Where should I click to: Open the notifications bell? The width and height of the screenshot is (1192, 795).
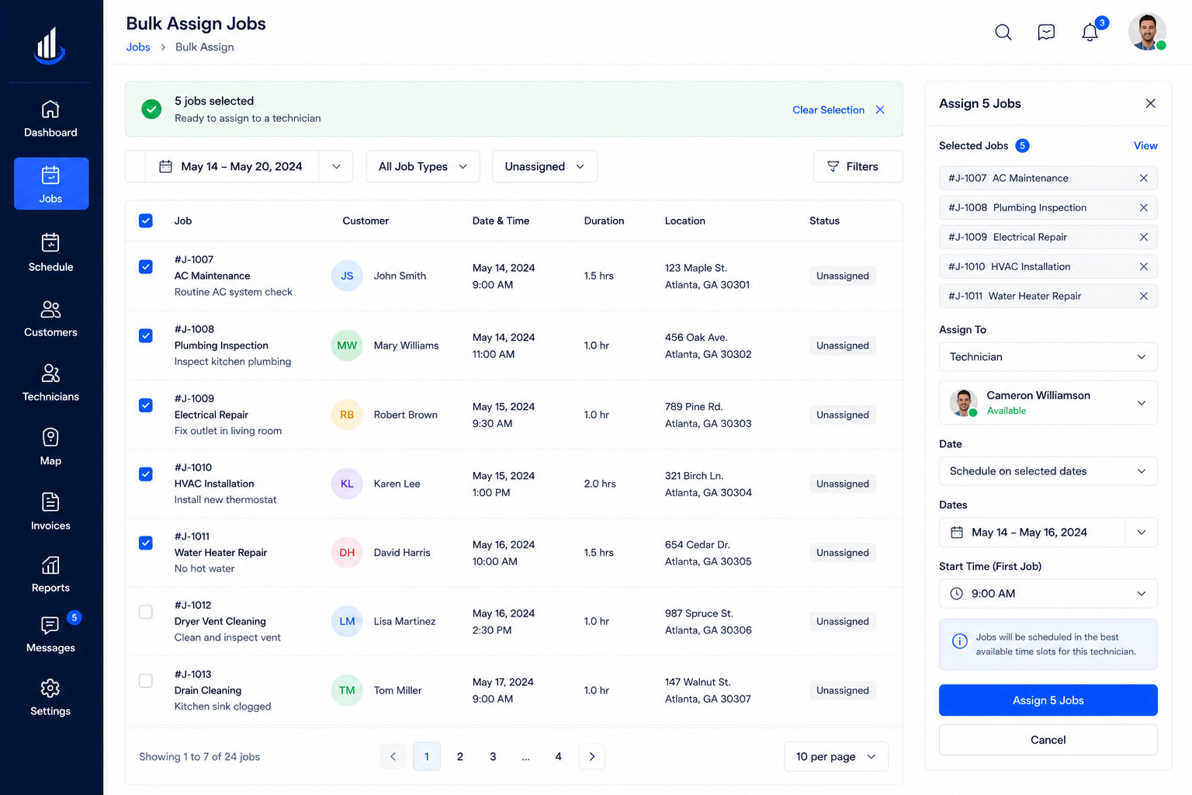1090,32
